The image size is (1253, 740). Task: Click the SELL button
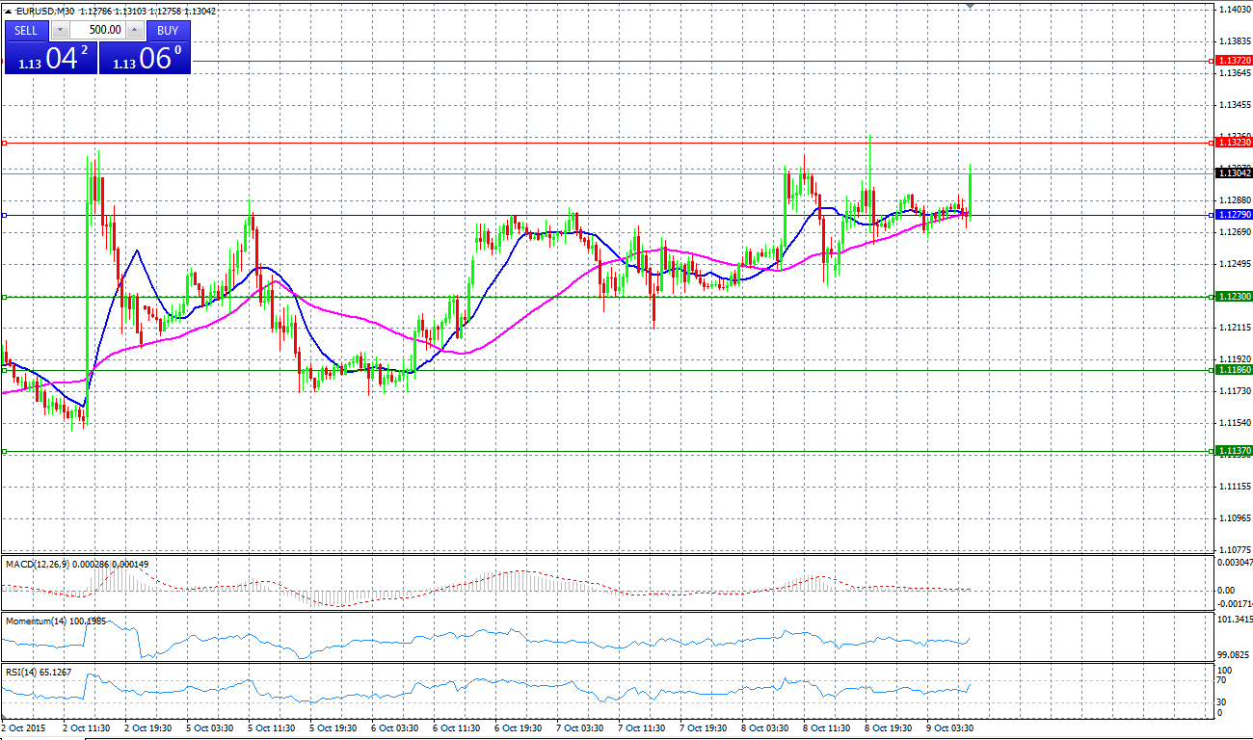(26, 30)
